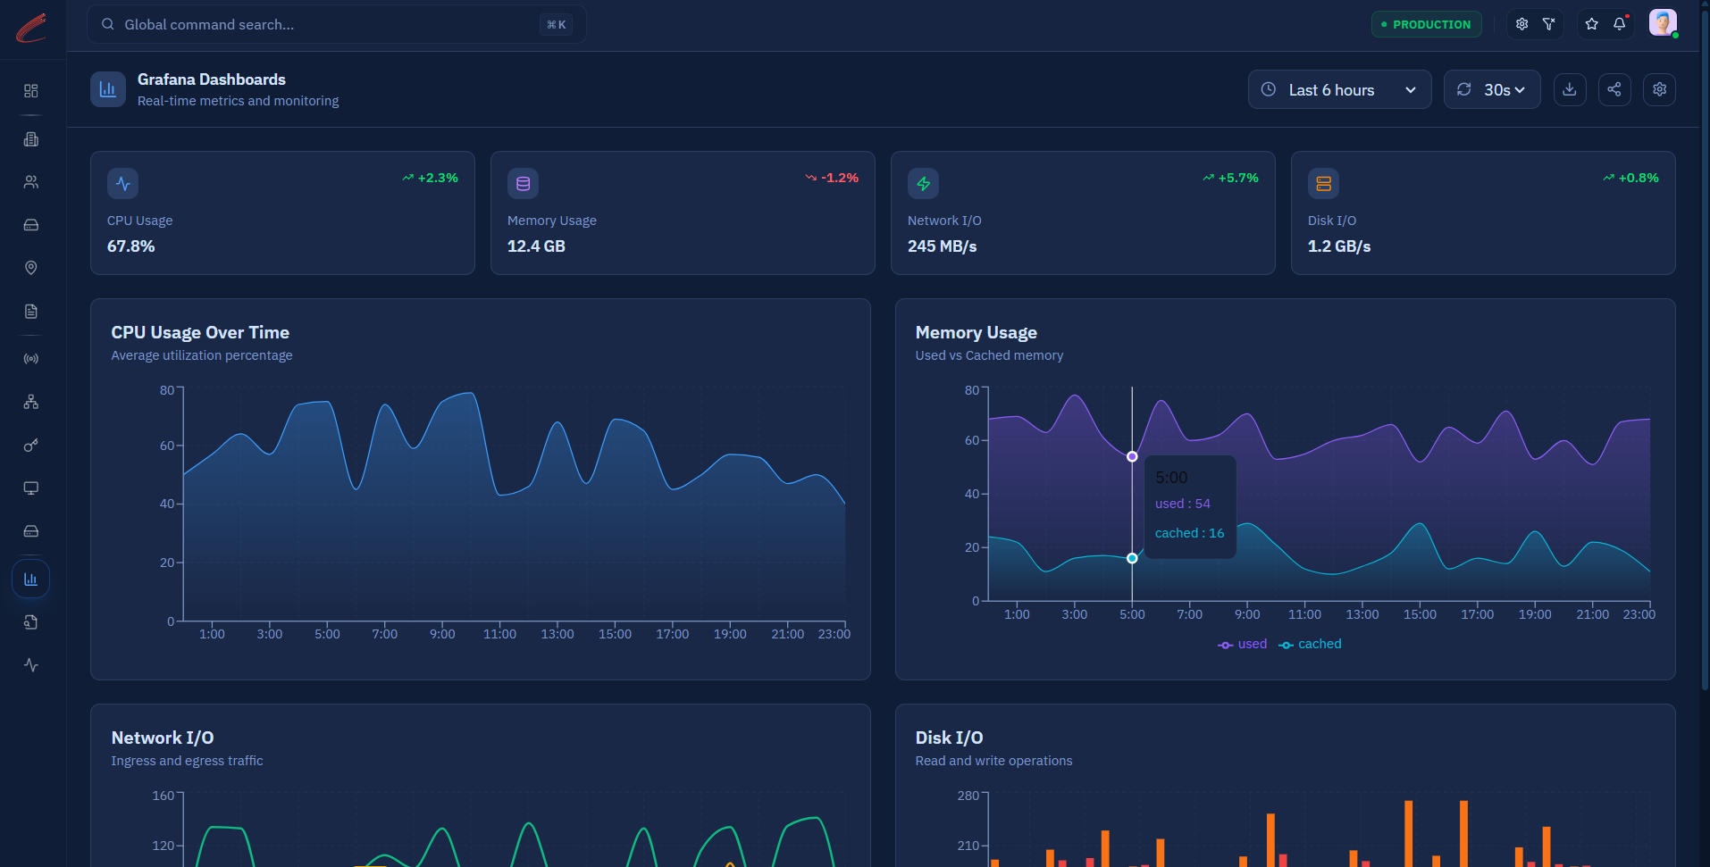
Task: Toggle the 'used' series legend entry
Action: [1243, 645]
